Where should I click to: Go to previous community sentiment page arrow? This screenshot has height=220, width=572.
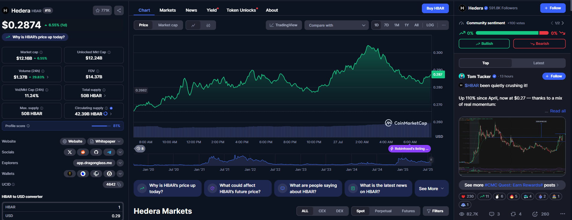(x=552, y=23)
